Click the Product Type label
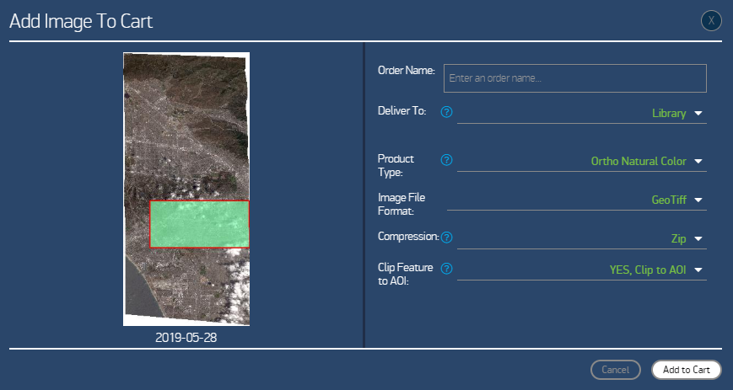 (x=396, y=165)
